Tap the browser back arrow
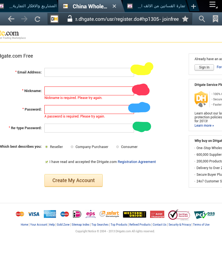This screenshot has width=222, height=270. (x=11, y=19)
